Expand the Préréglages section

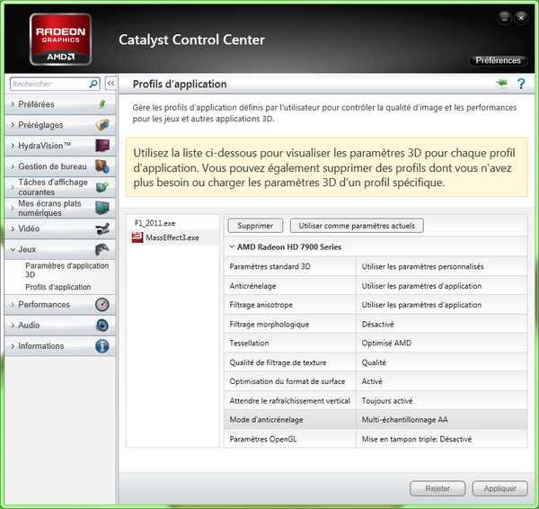coord(13,125)
